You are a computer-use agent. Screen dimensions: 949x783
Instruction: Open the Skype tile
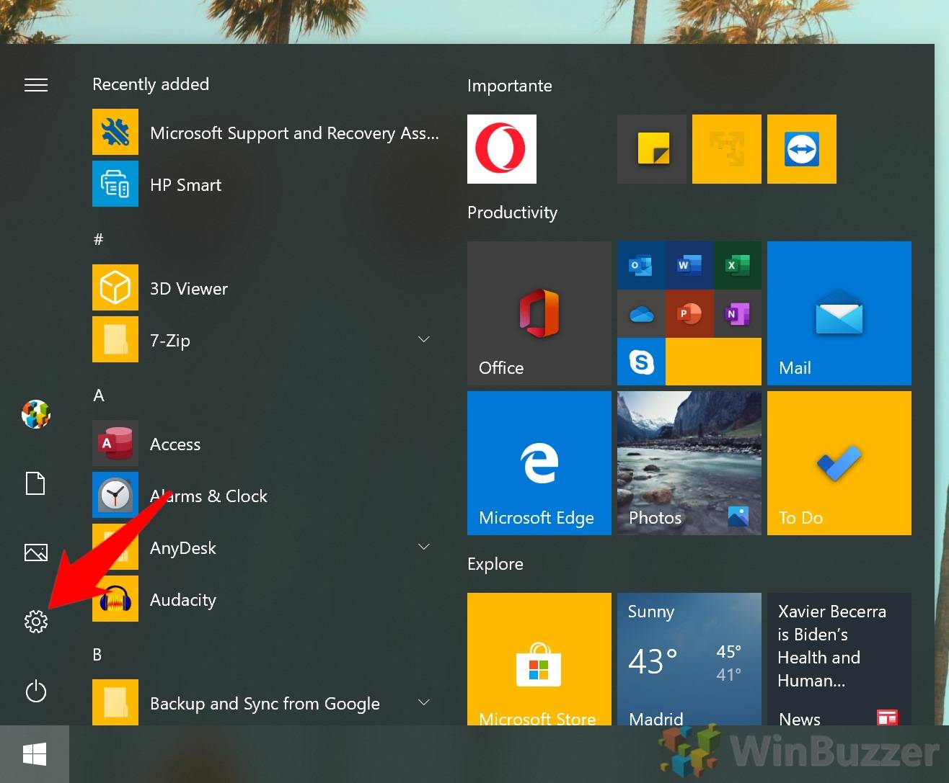(641, 362)
